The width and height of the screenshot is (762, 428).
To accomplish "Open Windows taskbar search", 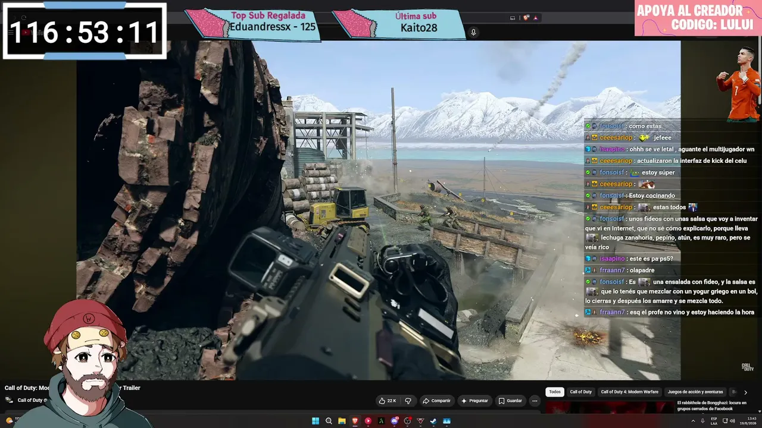I will click(329, 421).
